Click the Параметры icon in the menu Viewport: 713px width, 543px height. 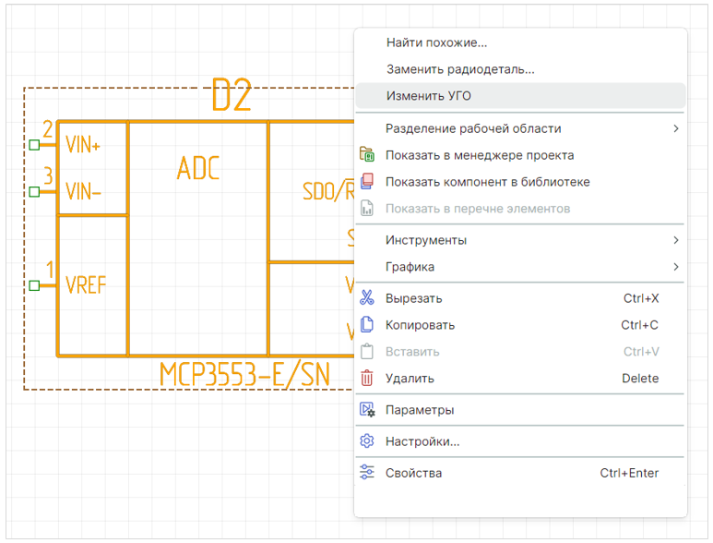coord(367,410)
